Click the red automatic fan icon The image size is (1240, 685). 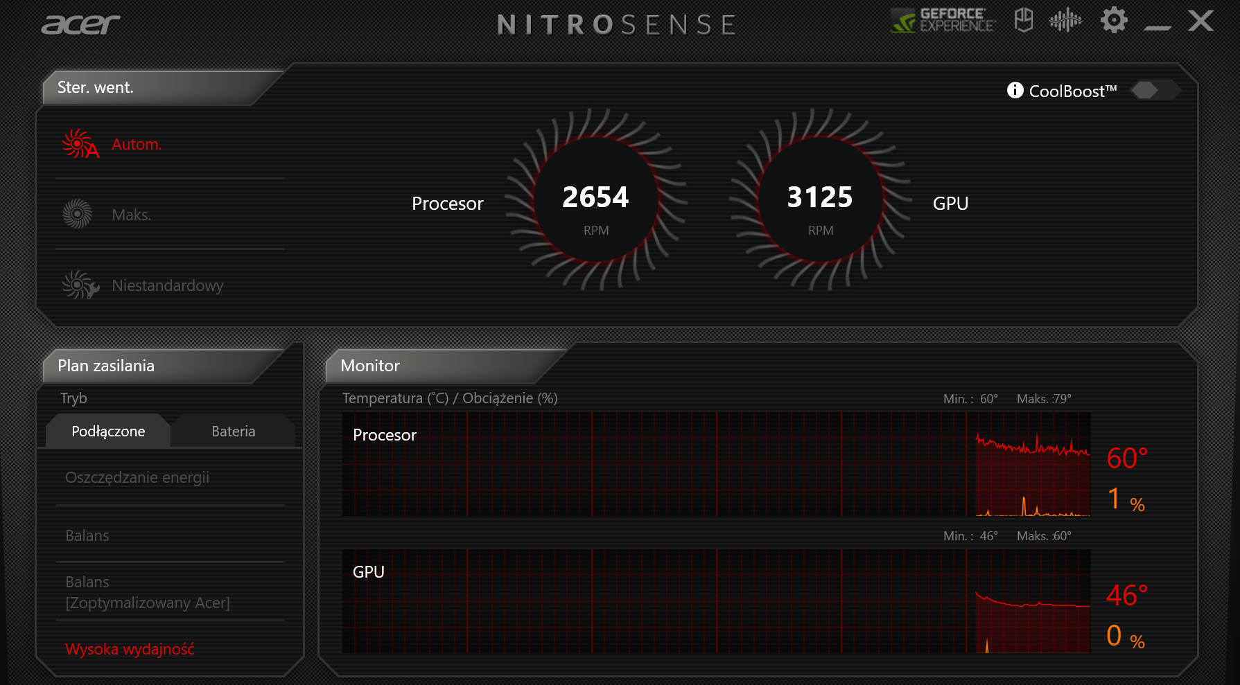pos(79,144)
